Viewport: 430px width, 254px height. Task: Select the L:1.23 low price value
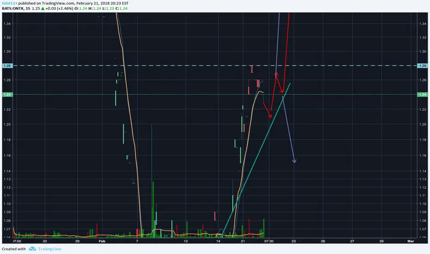108,8
